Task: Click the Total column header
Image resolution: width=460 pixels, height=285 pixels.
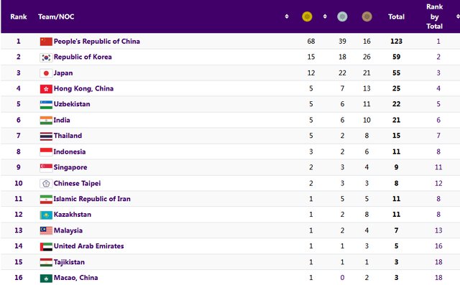Action: tap(396, 17)
